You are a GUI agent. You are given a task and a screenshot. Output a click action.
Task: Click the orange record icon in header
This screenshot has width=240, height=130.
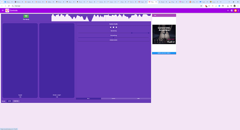point(235,10)
